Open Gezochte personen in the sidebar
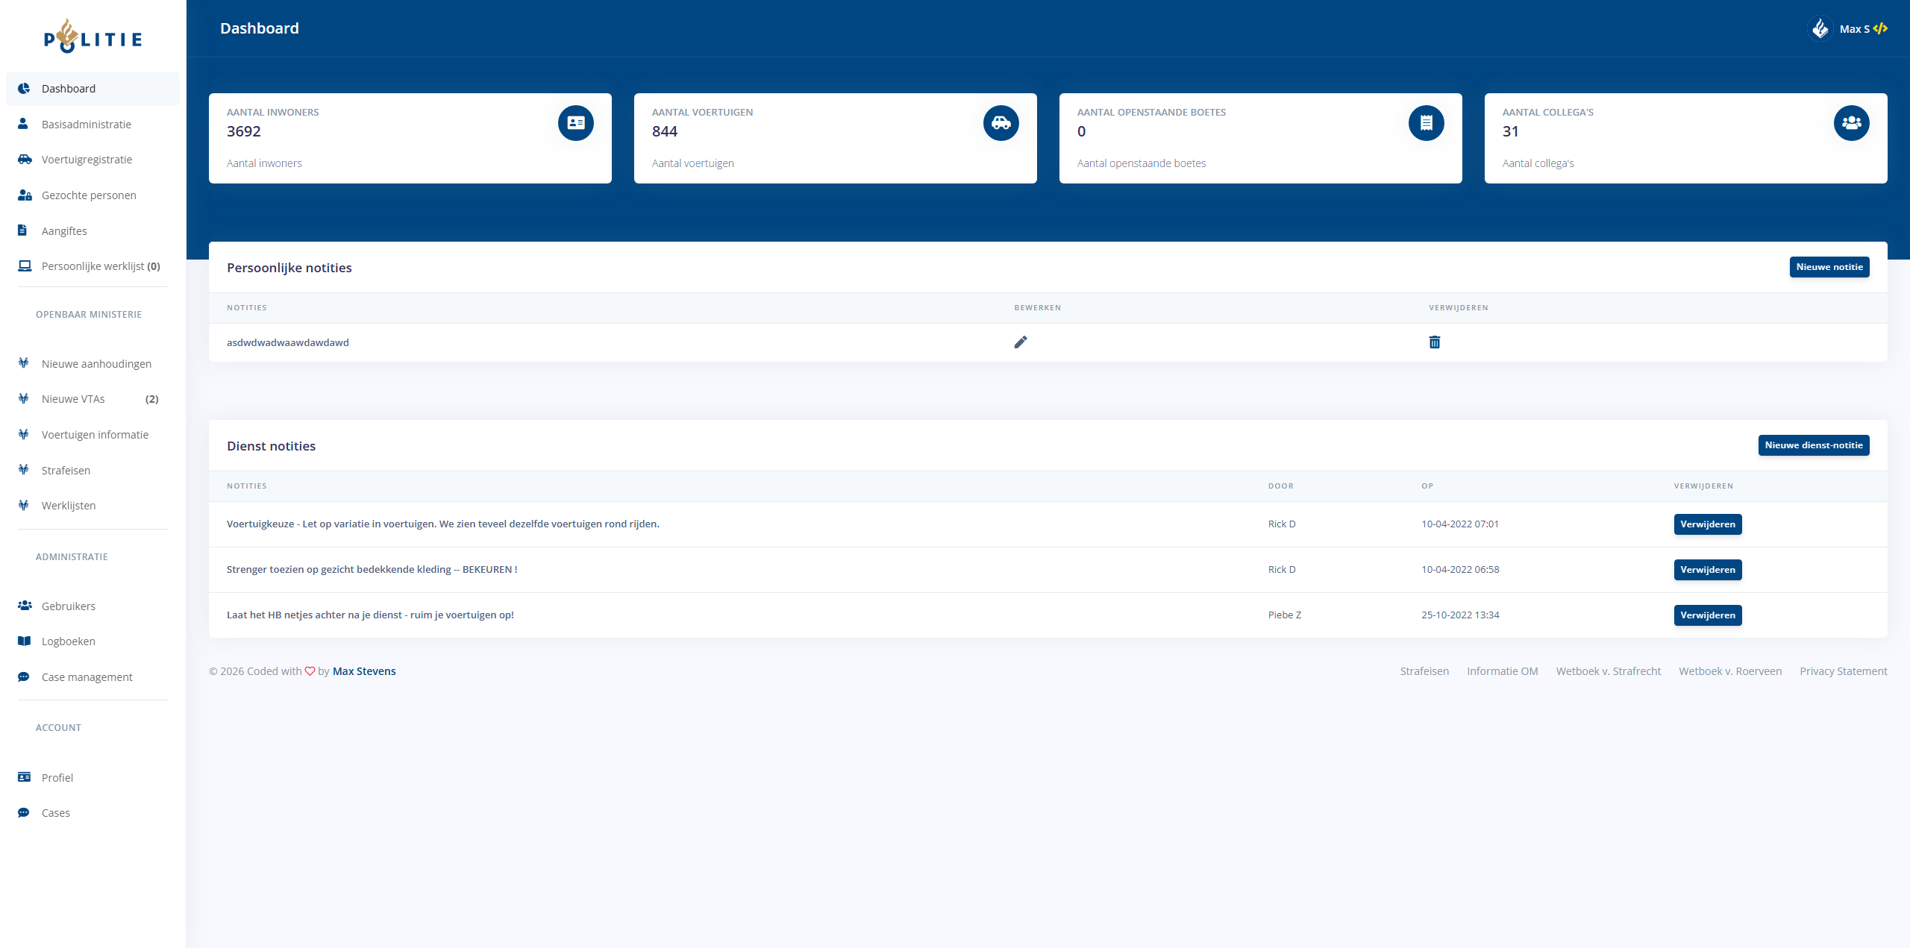1910x948 pixels. 89,195
